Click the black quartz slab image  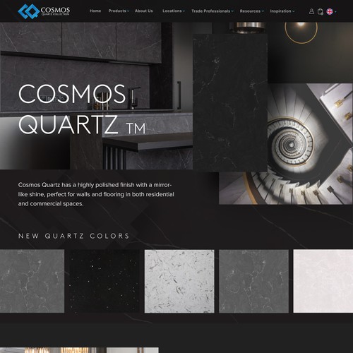[x=230, y=102]
